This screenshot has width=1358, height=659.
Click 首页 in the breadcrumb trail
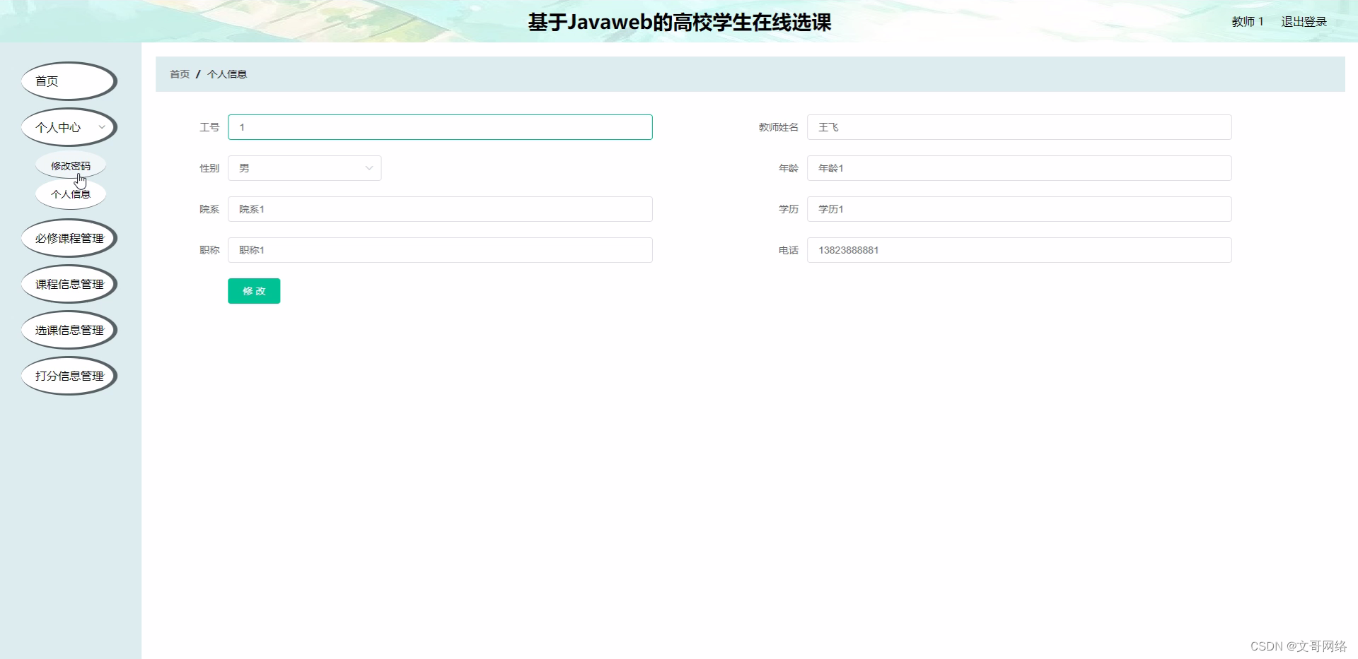tap(179, 73)
